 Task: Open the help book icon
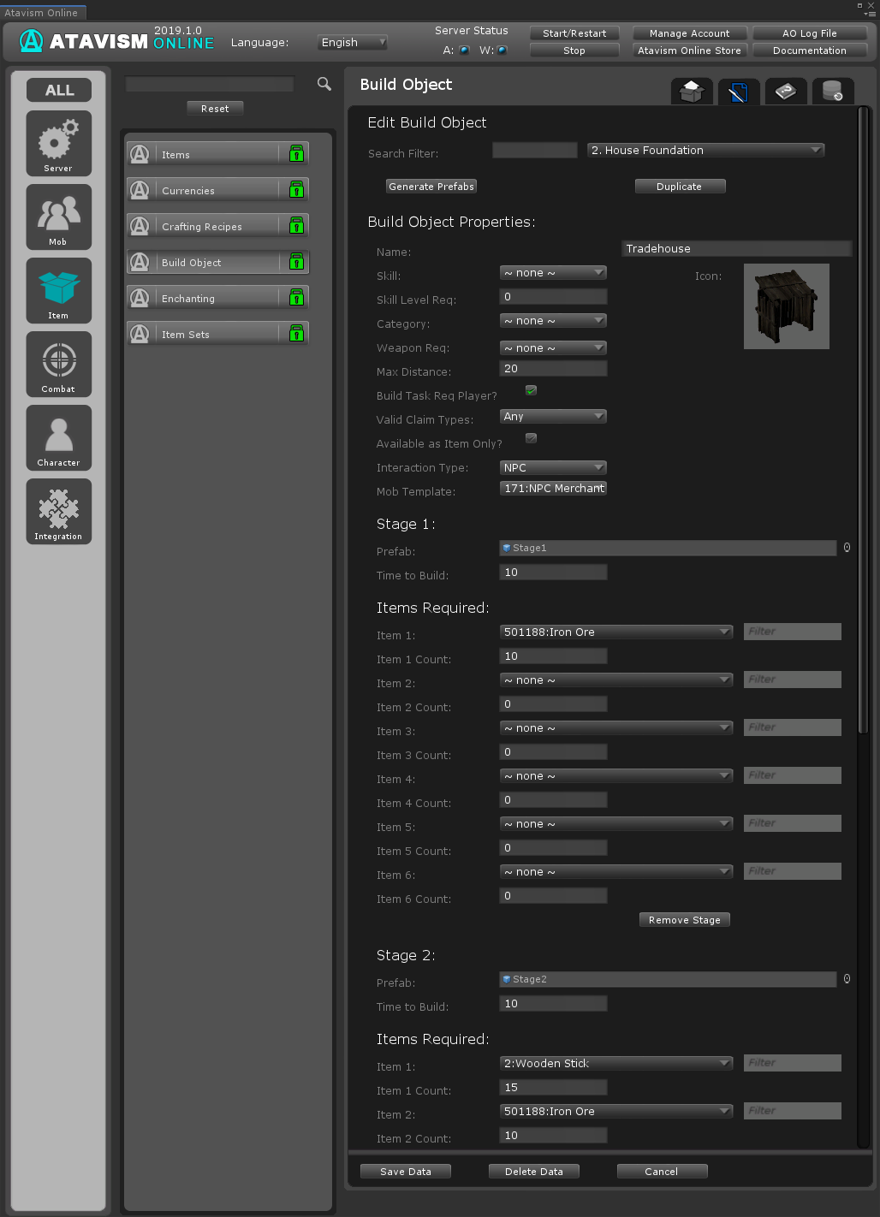(785, 91)
